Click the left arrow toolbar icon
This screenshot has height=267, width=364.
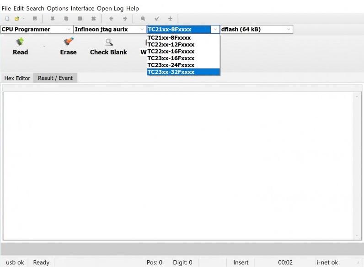click(111, 19)
